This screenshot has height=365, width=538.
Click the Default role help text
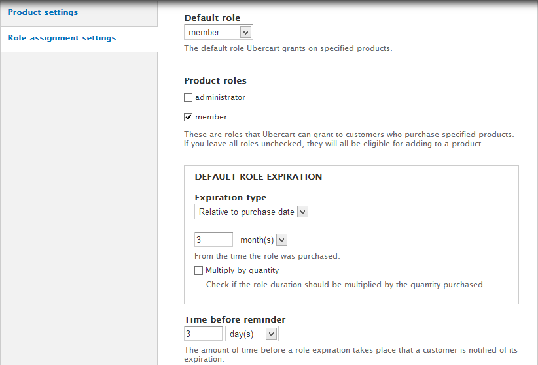coord(288,48)
